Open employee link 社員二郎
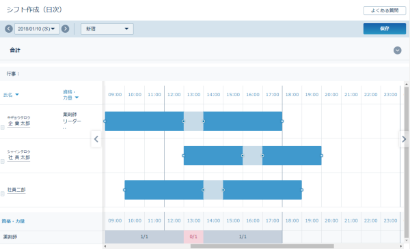The image size is (410, 249). click(x=16, y=190)
